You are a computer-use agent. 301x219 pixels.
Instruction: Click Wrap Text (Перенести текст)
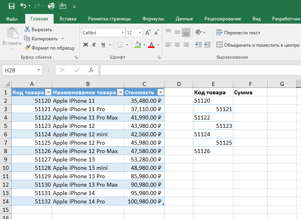click(x=238, y=33)
